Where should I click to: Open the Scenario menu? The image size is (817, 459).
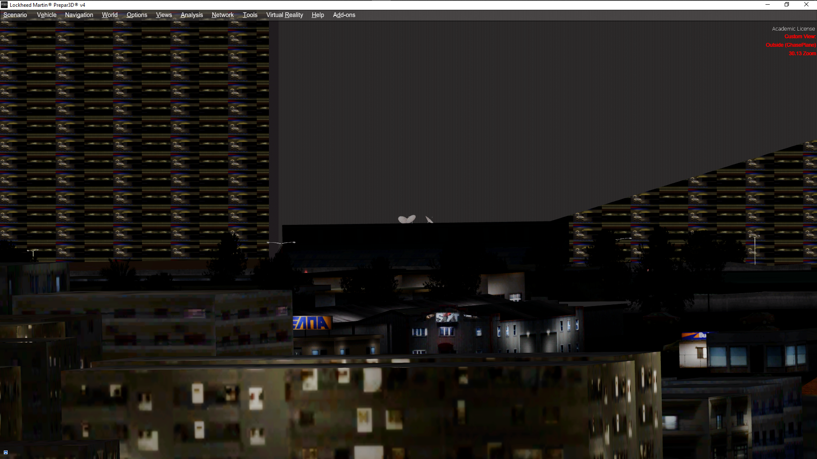[15, 15]
